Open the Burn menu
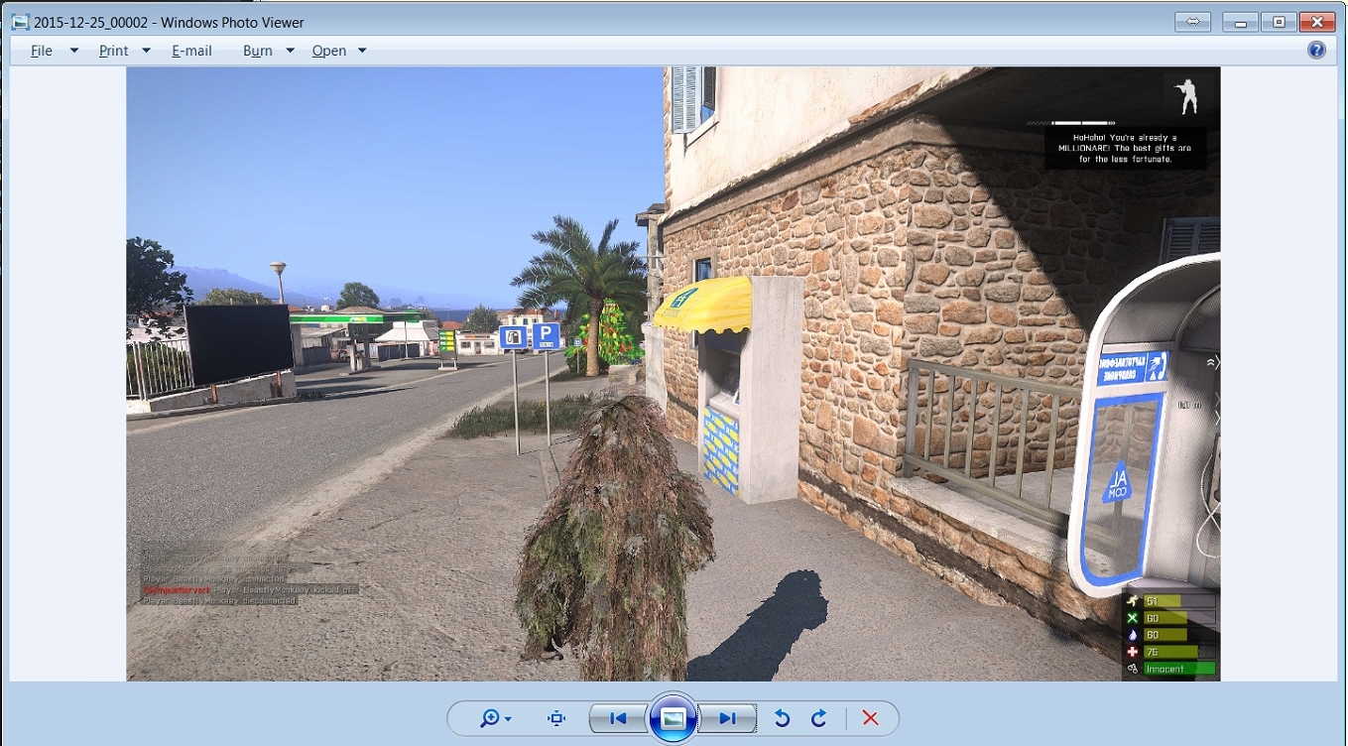This screenshot has width=1348, height=746. pos(268,51)
